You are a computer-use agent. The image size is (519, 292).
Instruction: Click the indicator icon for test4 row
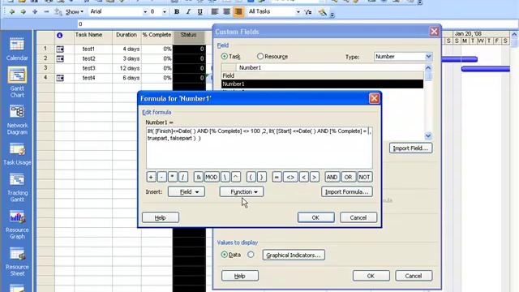tap(60, 78)
